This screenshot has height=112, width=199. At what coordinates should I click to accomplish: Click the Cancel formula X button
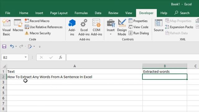[x=41, y=58]
